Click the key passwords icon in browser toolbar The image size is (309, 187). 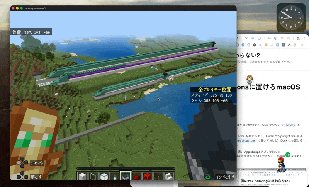pos(269,38)
